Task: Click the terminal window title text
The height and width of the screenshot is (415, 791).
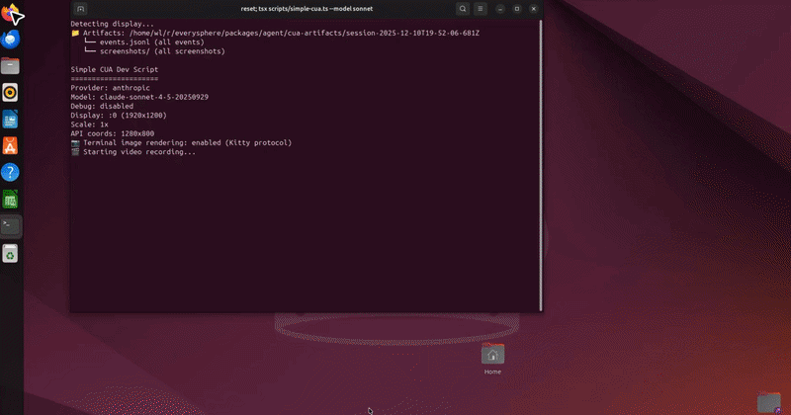Action: (x=307, y=9)
